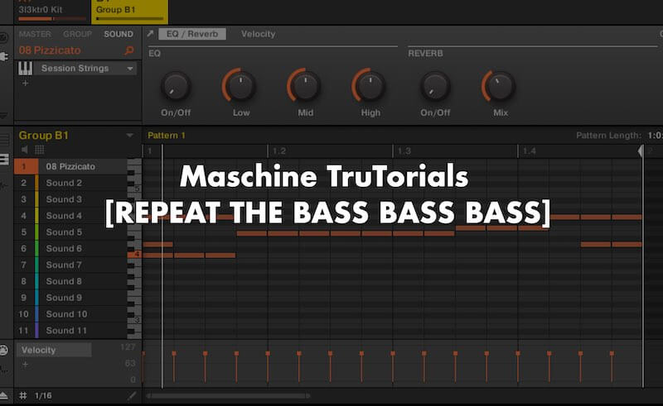Click the orange 08 Pizzicato sound name
Viewport: 663px width, 406px height.
pos(50,50)
